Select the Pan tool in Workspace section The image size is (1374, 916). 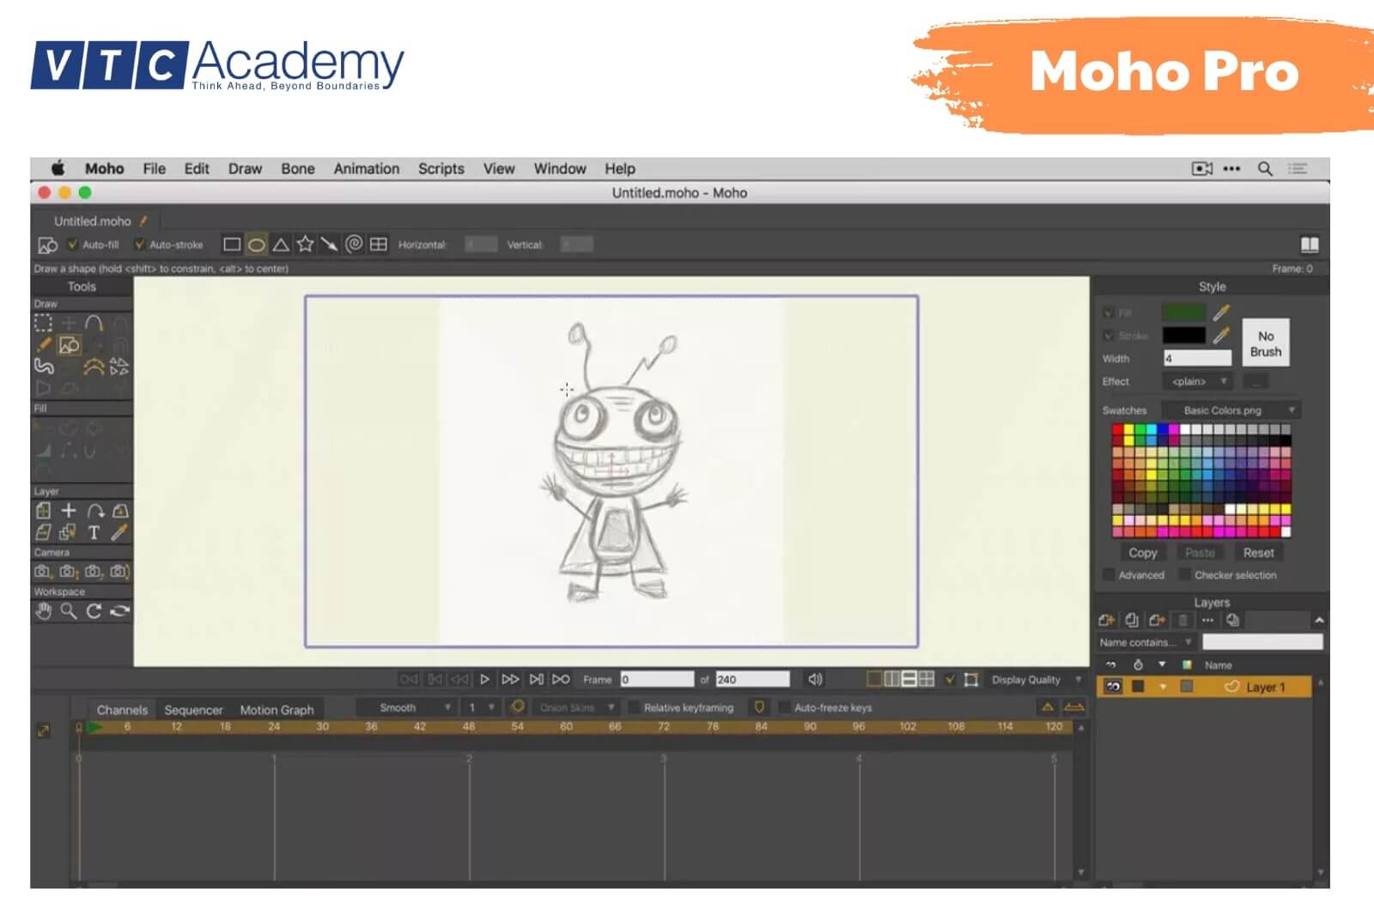pos(43,612)
